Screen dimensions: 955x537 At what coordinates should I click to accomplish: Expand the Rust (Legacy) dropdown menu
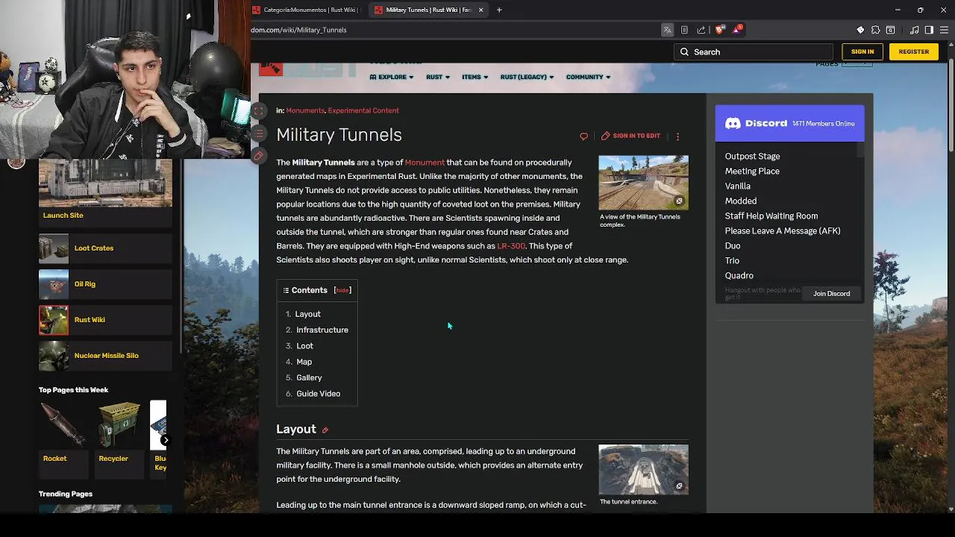click(527, 77)
